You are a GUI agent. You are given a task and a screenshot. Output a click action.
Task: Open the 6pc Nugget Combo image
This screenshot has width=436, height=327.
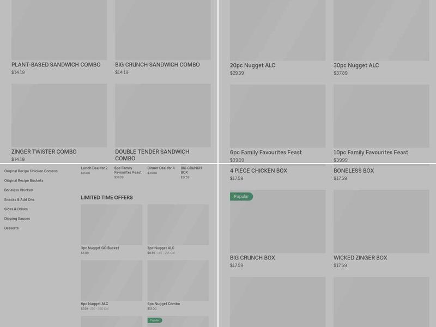pos(178,280)
